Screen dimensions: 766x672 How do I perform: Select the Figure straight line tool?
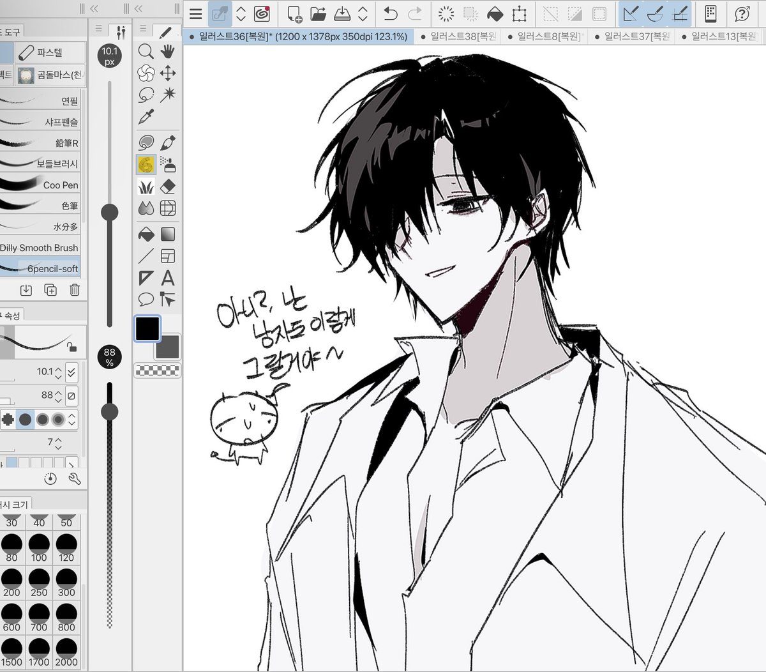pyautogui.click(x=146, y=256)
